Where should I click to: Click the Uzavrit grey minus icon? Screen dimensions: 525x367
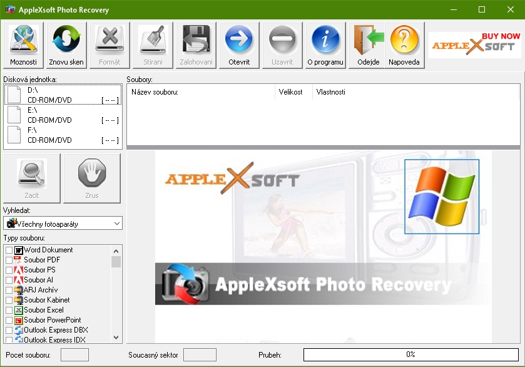click(282, 45)
